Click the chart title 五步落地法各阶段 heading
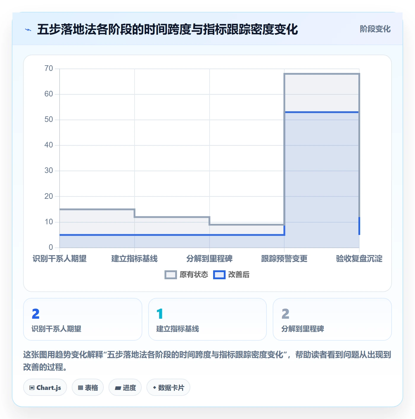 tap(167, 29)
